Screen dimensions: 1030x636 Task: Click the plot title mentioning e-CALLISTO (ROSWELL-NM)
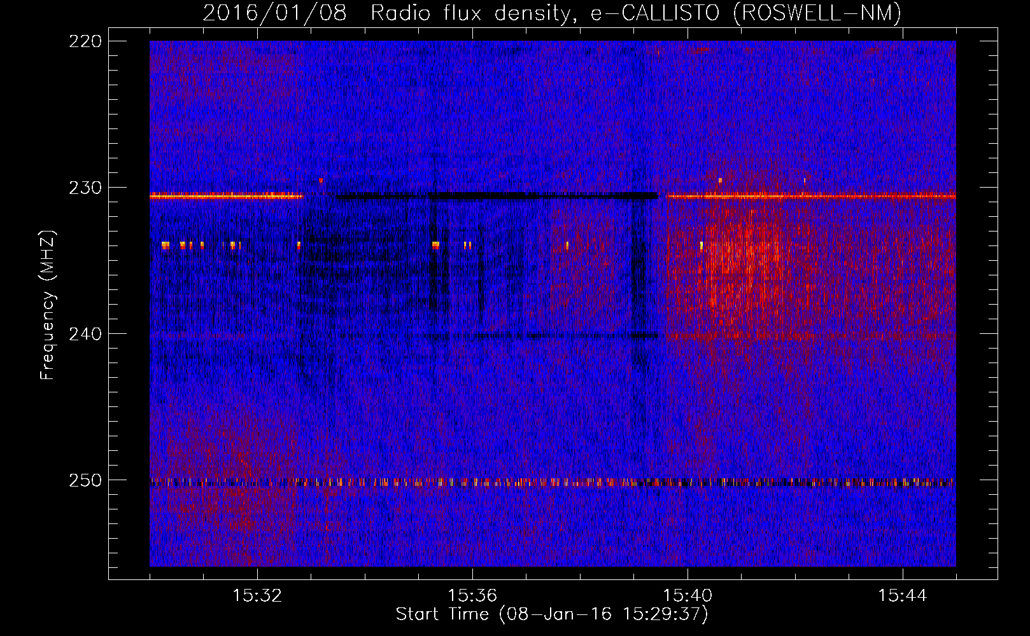[552, 13]
